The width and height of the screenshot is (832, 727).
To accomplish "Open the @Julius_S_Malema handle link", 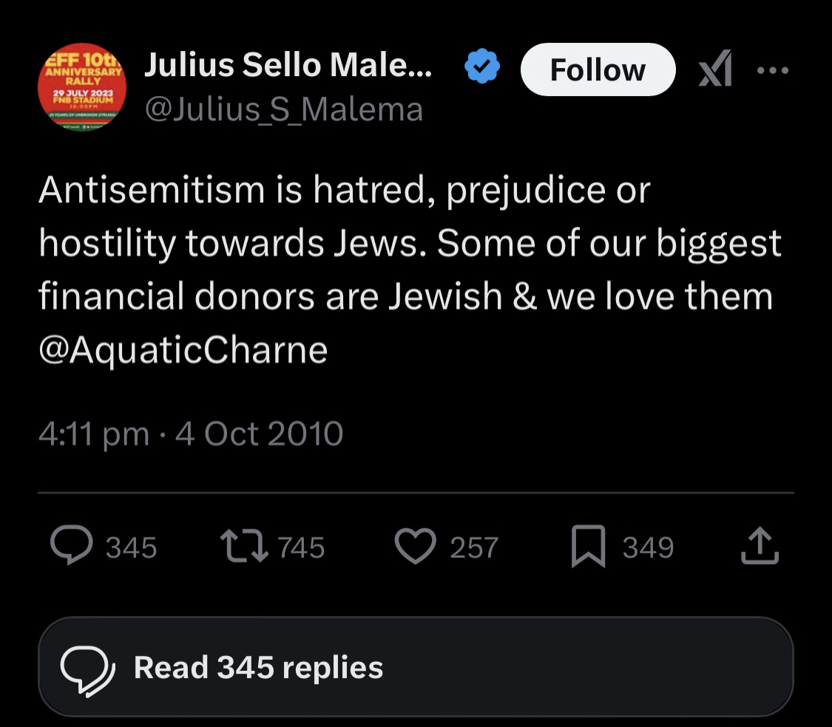I will [284, 110].
